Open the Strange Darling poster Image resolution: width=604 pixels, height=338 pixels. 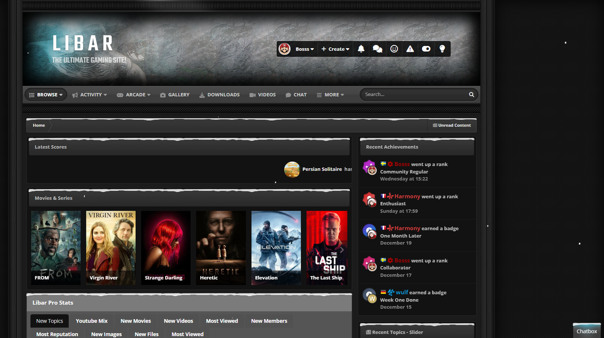[166, 248]
